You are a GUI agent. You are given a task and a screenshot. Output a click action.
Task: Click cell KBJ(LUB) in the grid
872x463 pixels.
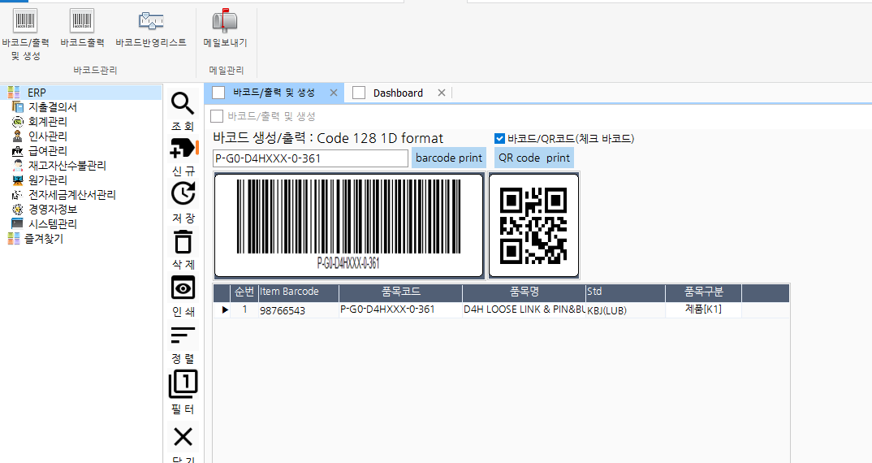point(625,310)
